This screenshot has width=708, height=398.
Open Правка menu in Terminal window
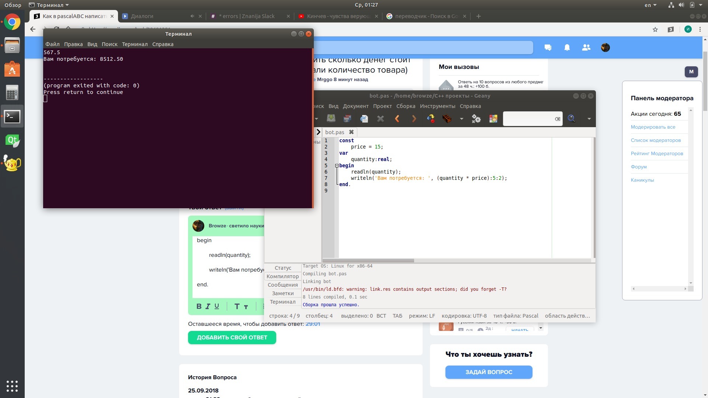73,44
